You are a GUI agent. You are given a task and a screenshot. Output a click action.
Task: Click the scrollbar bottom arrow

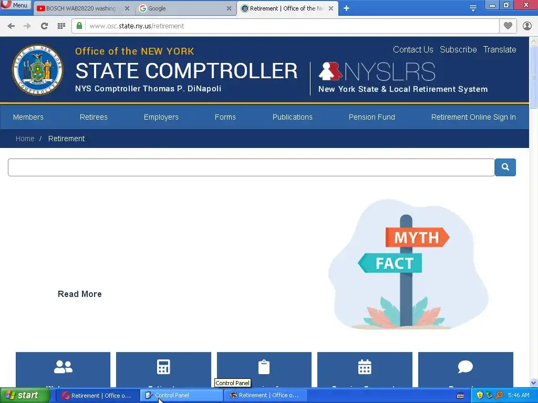pyautogui.click(x=534, y=383)
